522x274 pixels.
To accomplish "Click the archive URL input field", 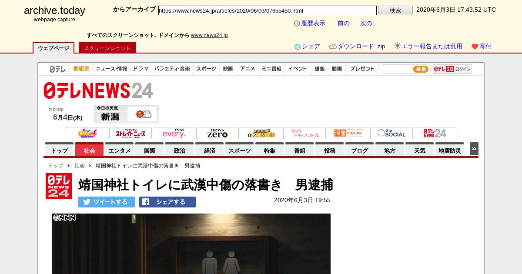I will (267, 10).
